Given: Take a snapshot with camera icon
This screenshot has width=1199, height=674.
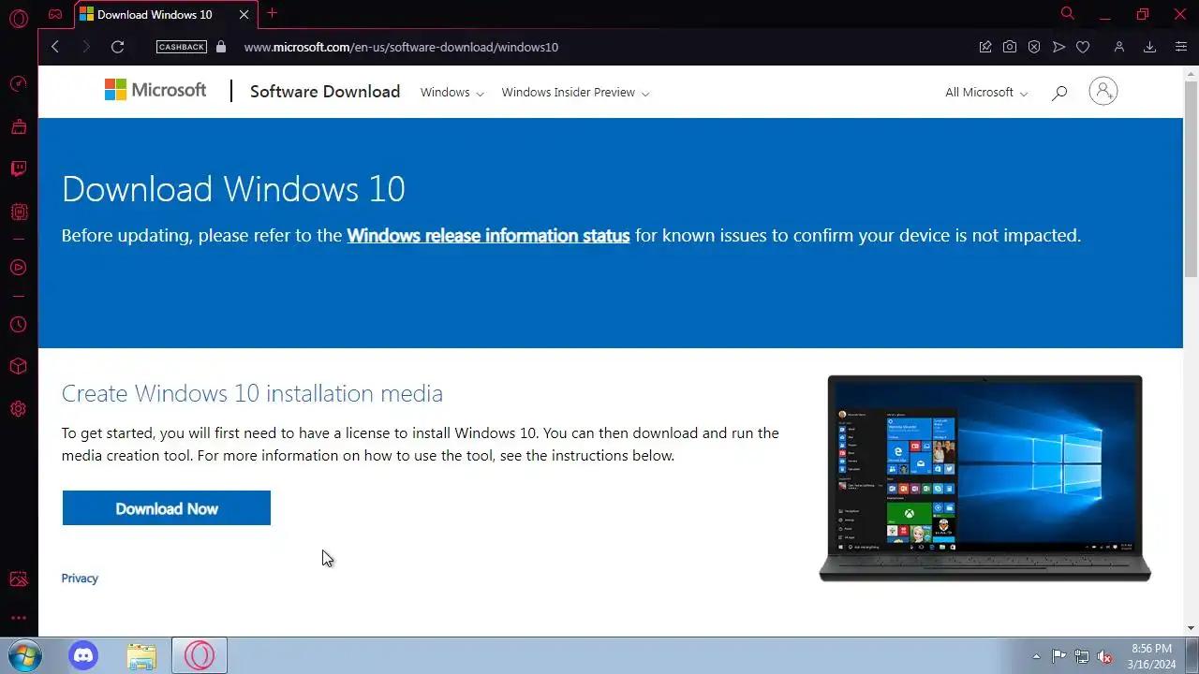Looking at the screenshot, I should pos(1010,47).
